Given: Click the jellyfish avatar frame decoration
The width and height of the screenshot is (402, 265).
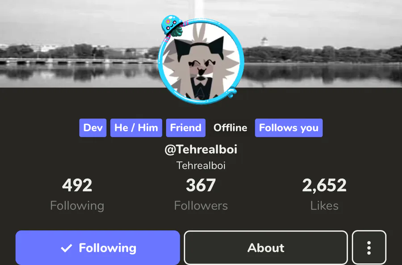Looking at the screenshot, I should click(172, 25).
